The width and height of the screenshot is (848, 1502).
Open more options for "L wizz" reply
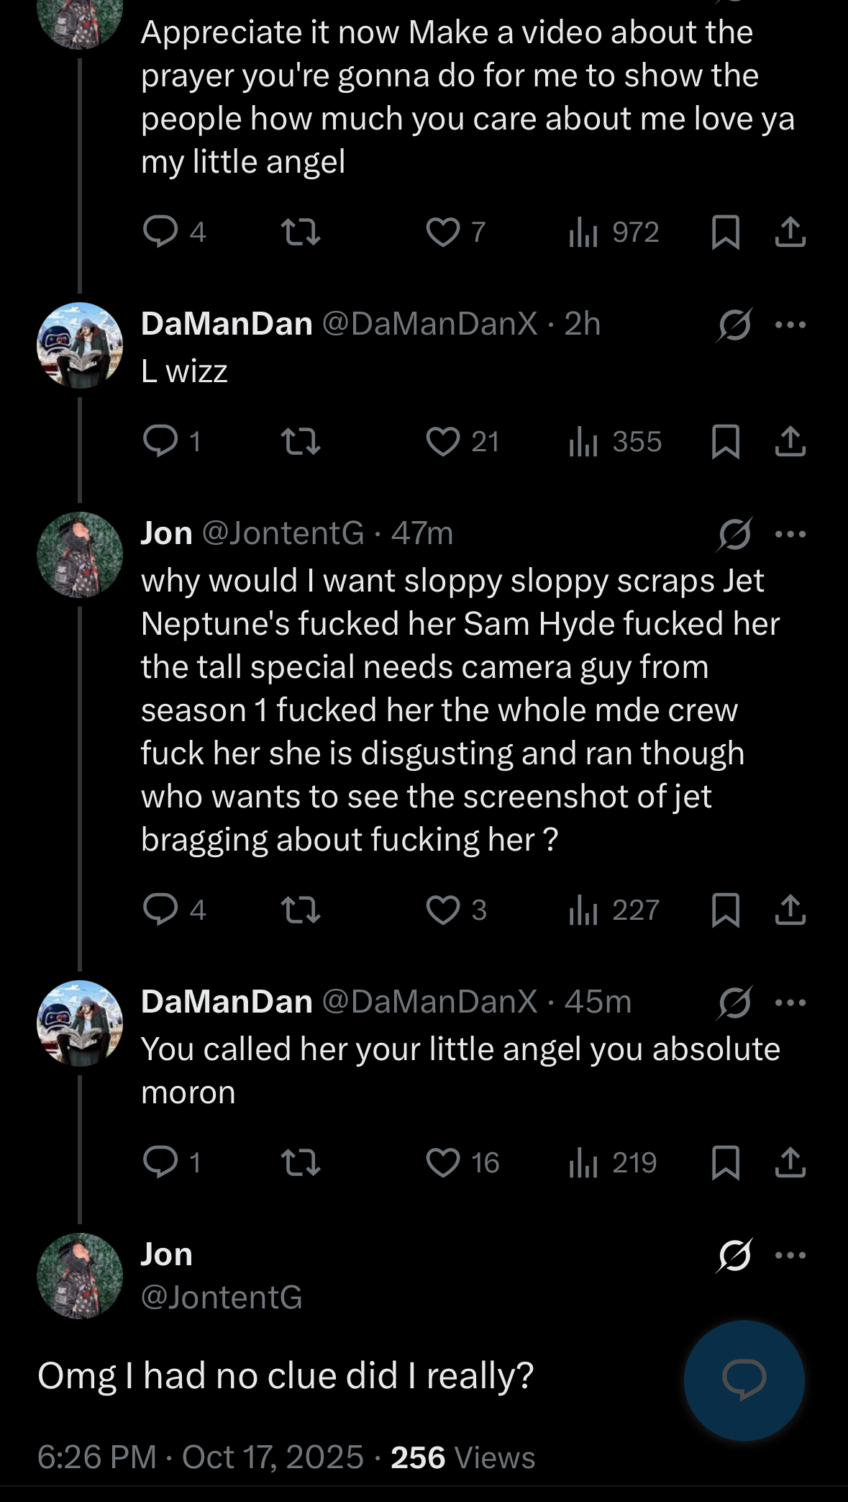(790, 325)
